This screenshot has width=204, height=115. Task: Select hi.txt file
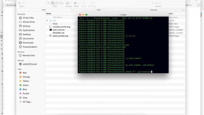[x=55, y=24]
